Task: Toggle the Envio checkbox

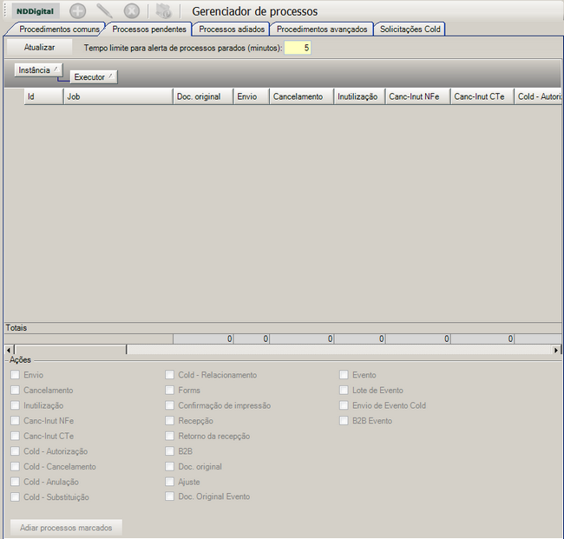Action: pyautogui.click(x=15, y=375)
